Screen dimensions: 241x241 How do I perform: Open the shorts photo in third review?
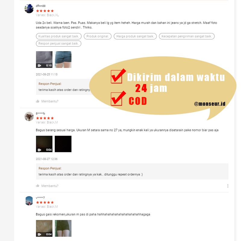point(63,228)
